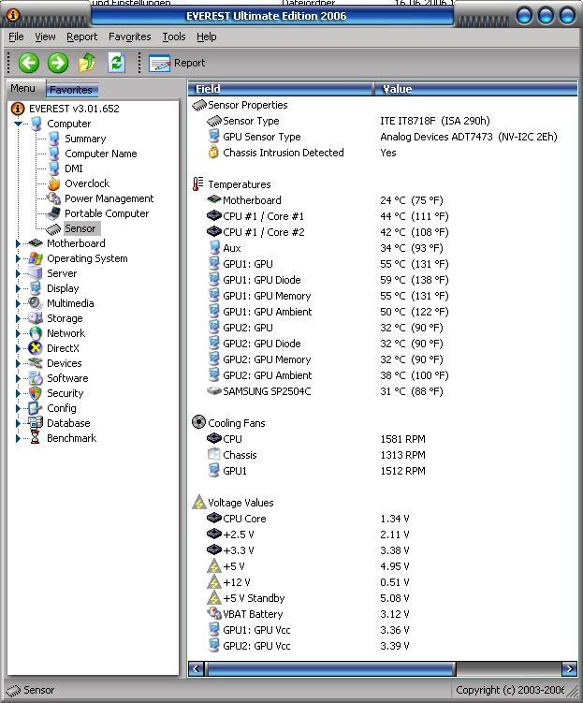
Task: Sort by the Field column header
Action: [281, 89]
